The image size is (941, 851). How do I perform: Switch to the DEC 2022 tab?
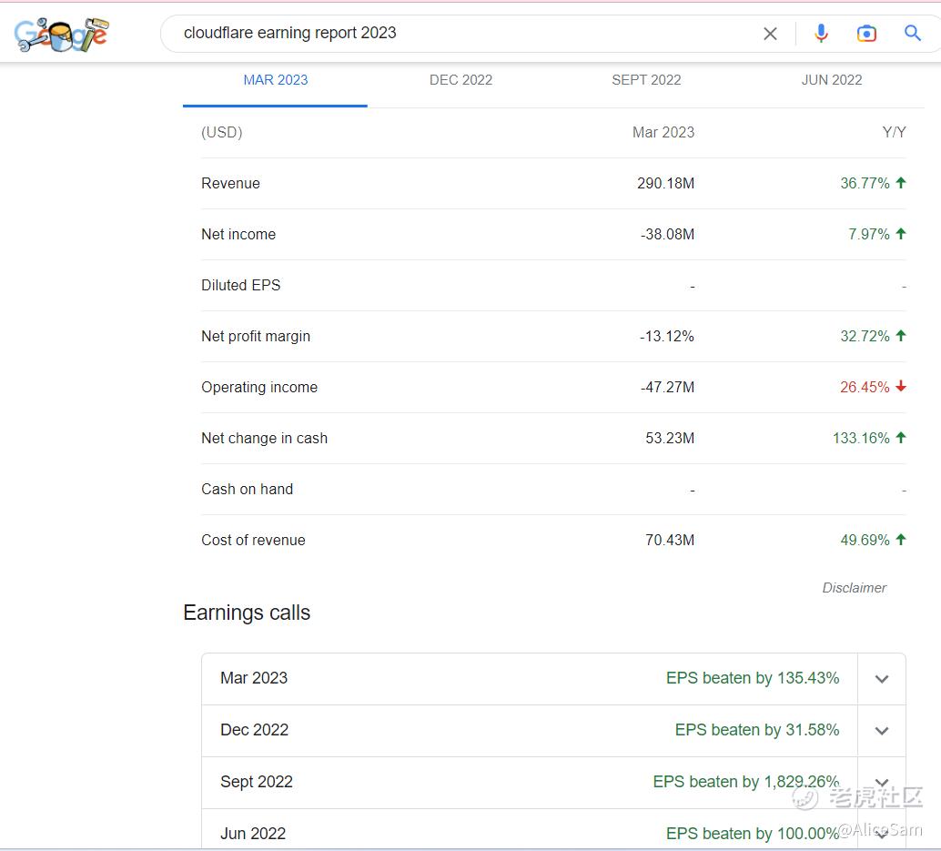pyautogui.click(x=460, y=80)
